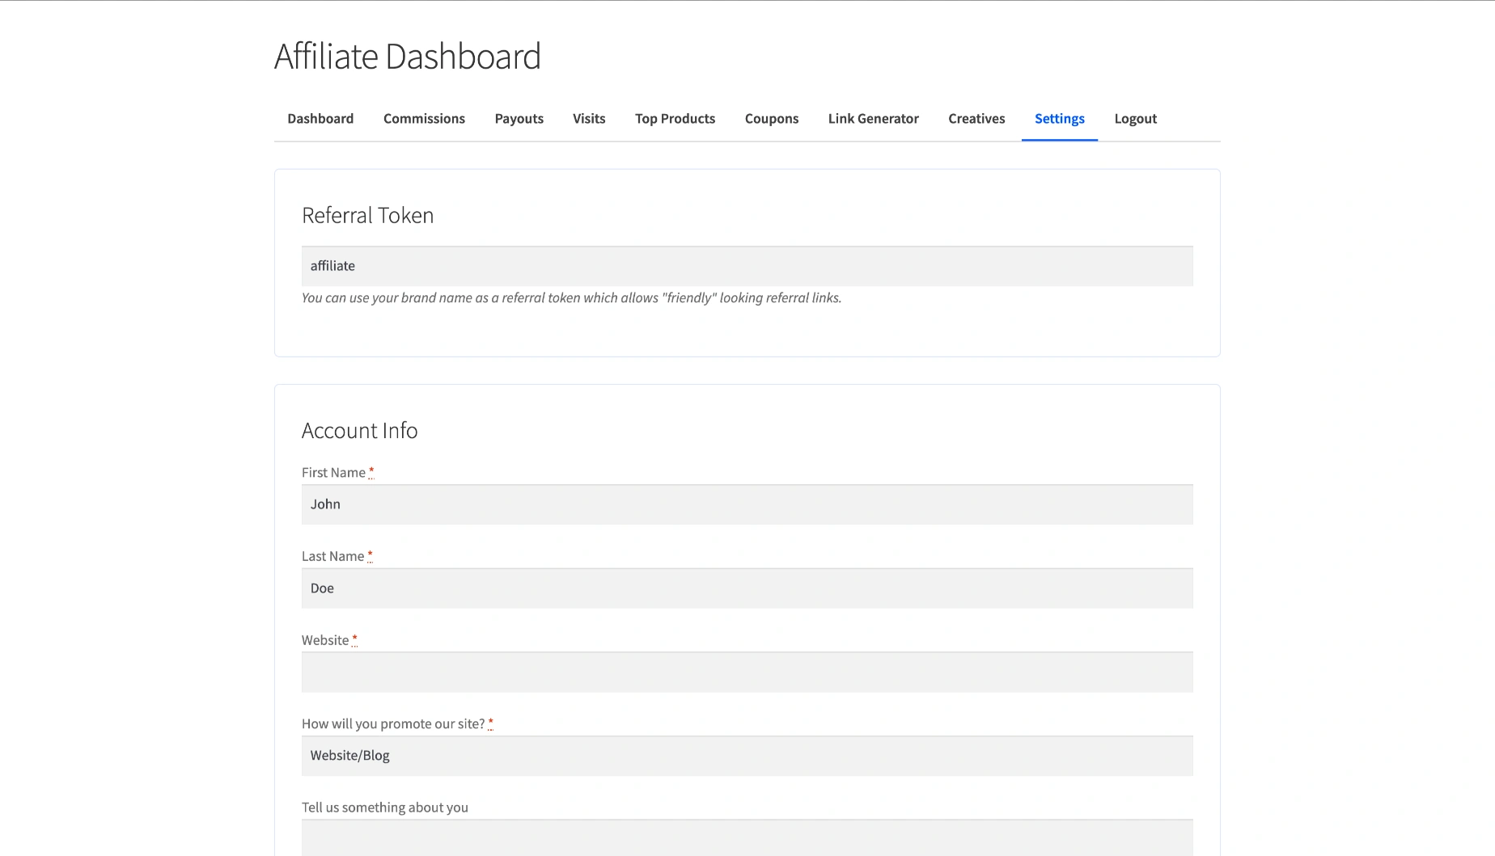The width and height of the screenshot is (1495, 856).
Task: Click the "How will you promote our site?" label
Action: click(x=393, y=724)
